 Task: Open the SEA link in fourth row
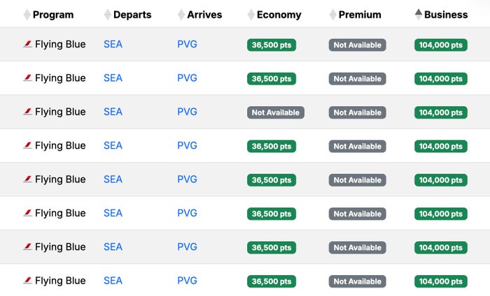tap(113, 145)
